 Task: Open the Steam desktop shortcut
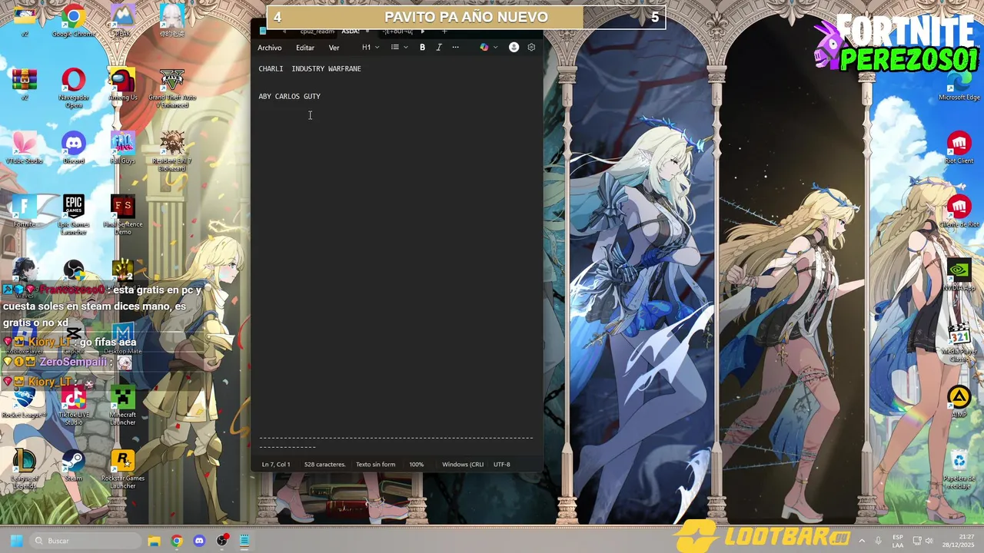(x=74, y=465)
